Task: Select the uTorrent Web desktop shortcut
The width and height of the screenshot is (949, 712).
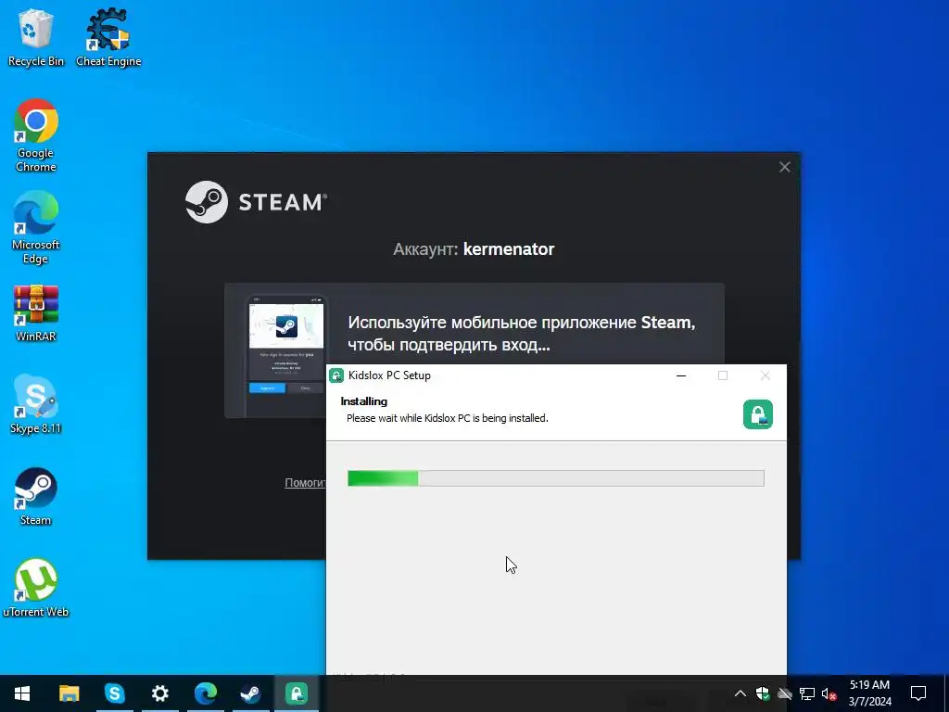Action: (x=36, y=588)
